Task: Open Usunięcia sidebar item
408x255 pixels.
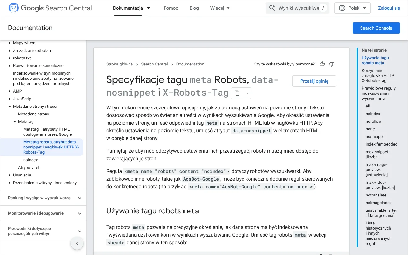Action: (22, 175)
